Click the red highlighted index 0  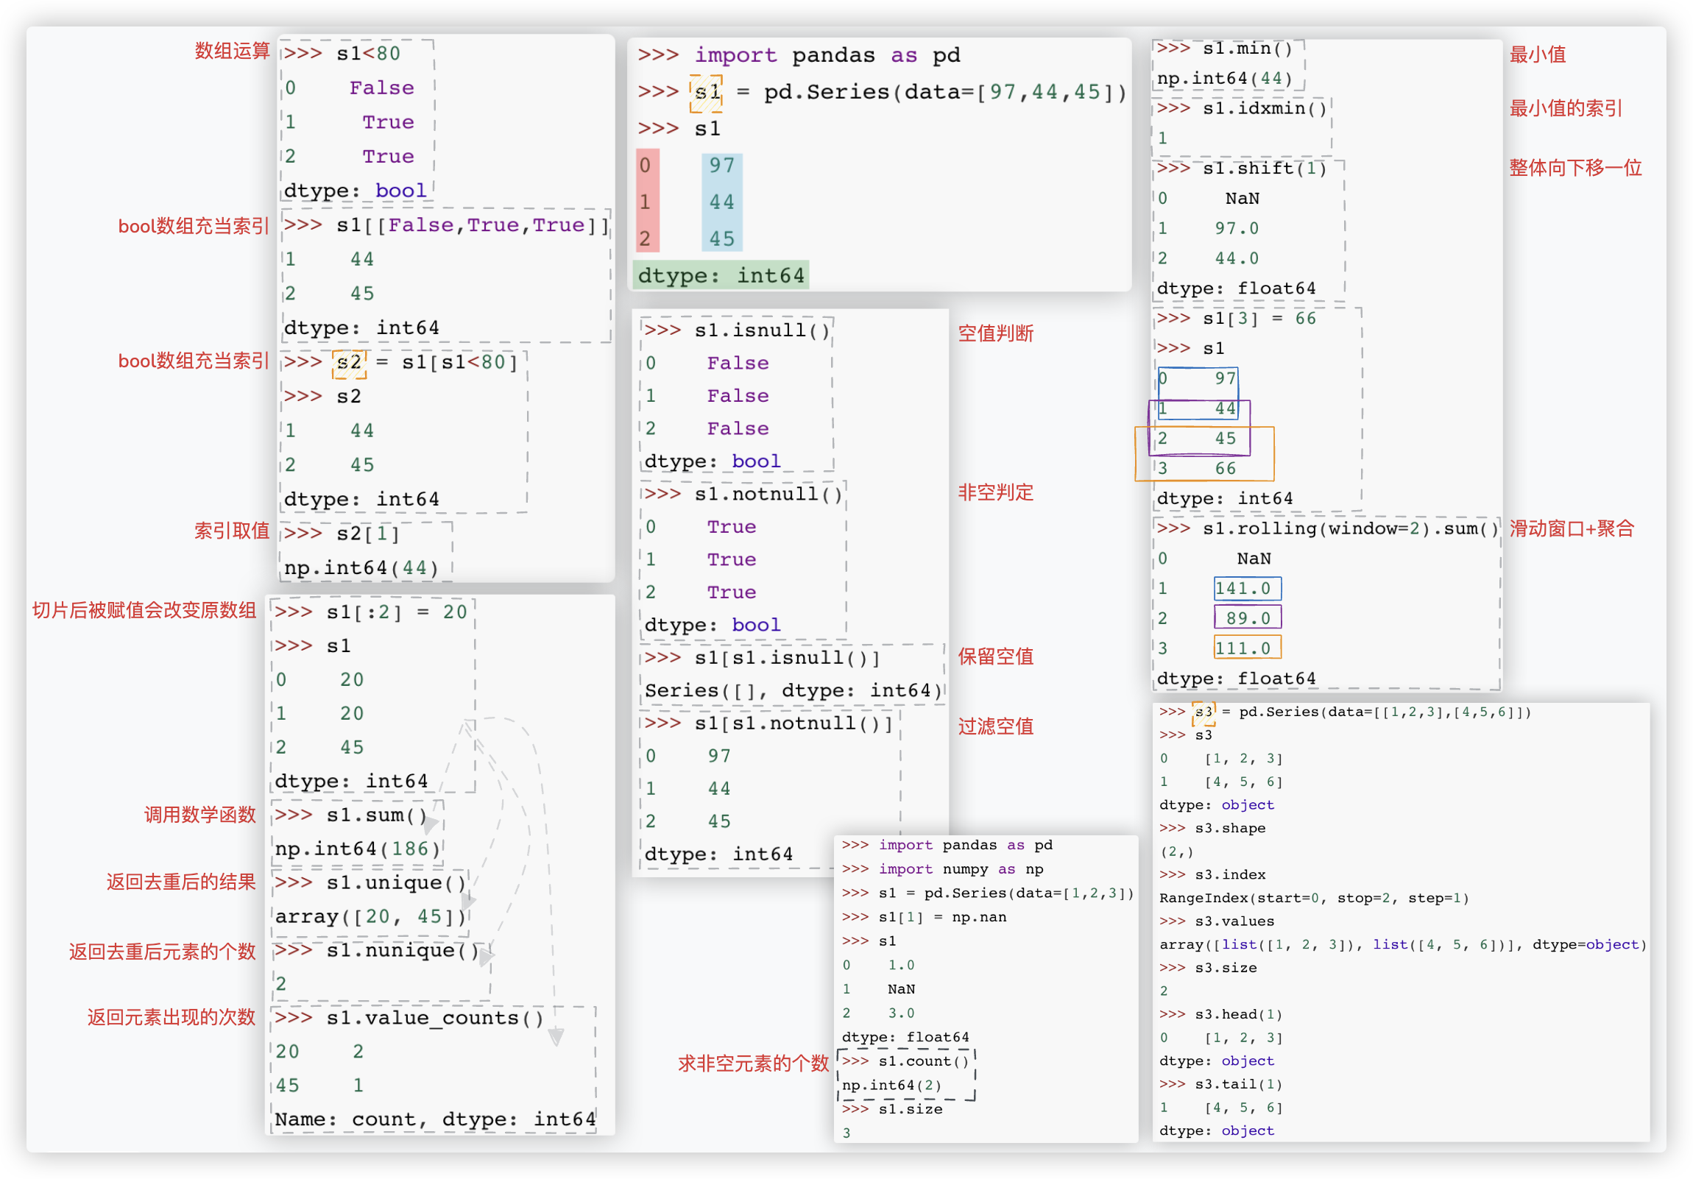tap(646, 165)
